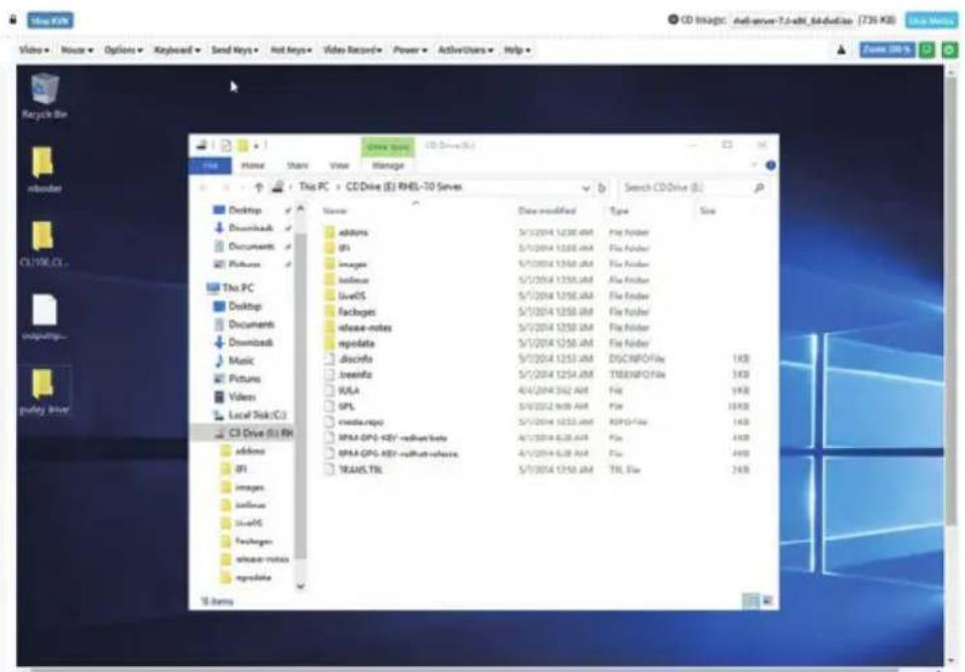
Task: Open the File tab in Explorer ribbon
Action: (x=210, y=166)
